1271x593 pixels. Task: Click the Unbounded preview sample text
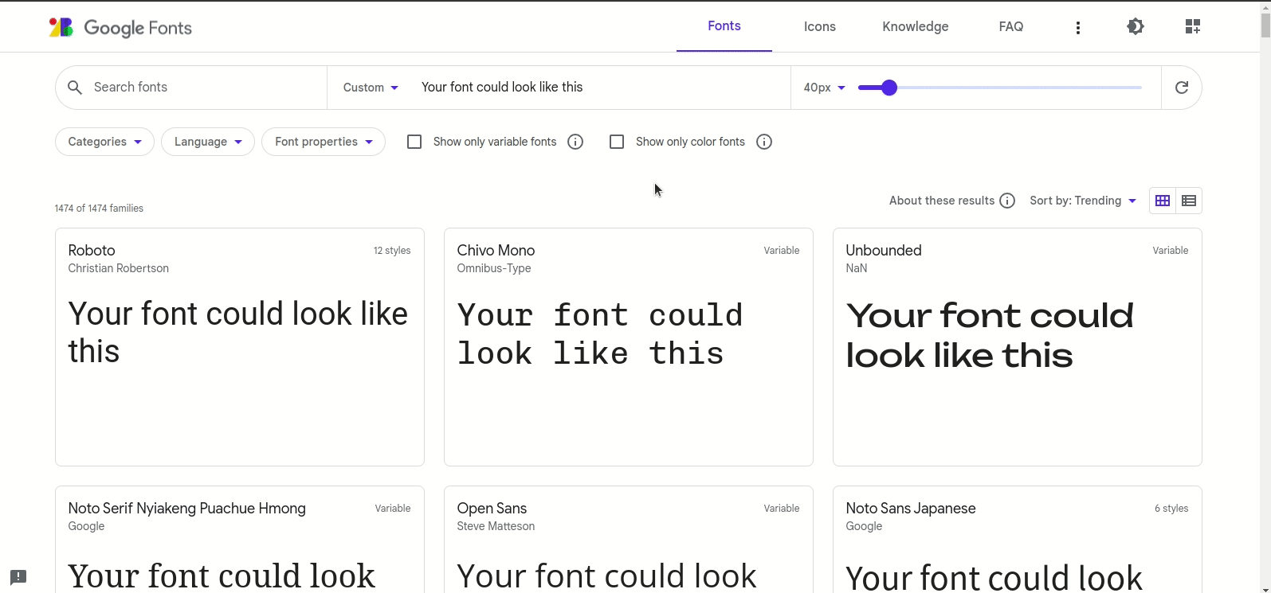pos(990,335)
